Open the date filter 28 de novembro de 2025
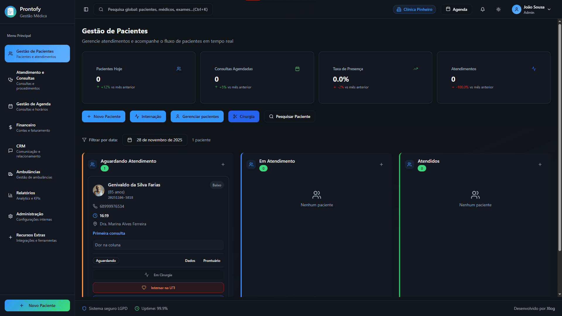This screenshot has height=316, width=562. coord(155,140)
